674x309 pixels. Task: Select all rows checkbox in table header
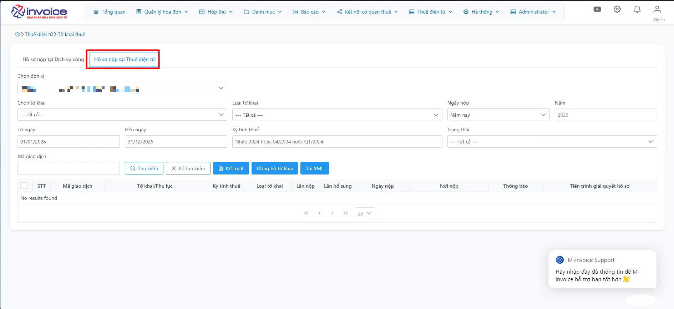[x=24, y=186]
